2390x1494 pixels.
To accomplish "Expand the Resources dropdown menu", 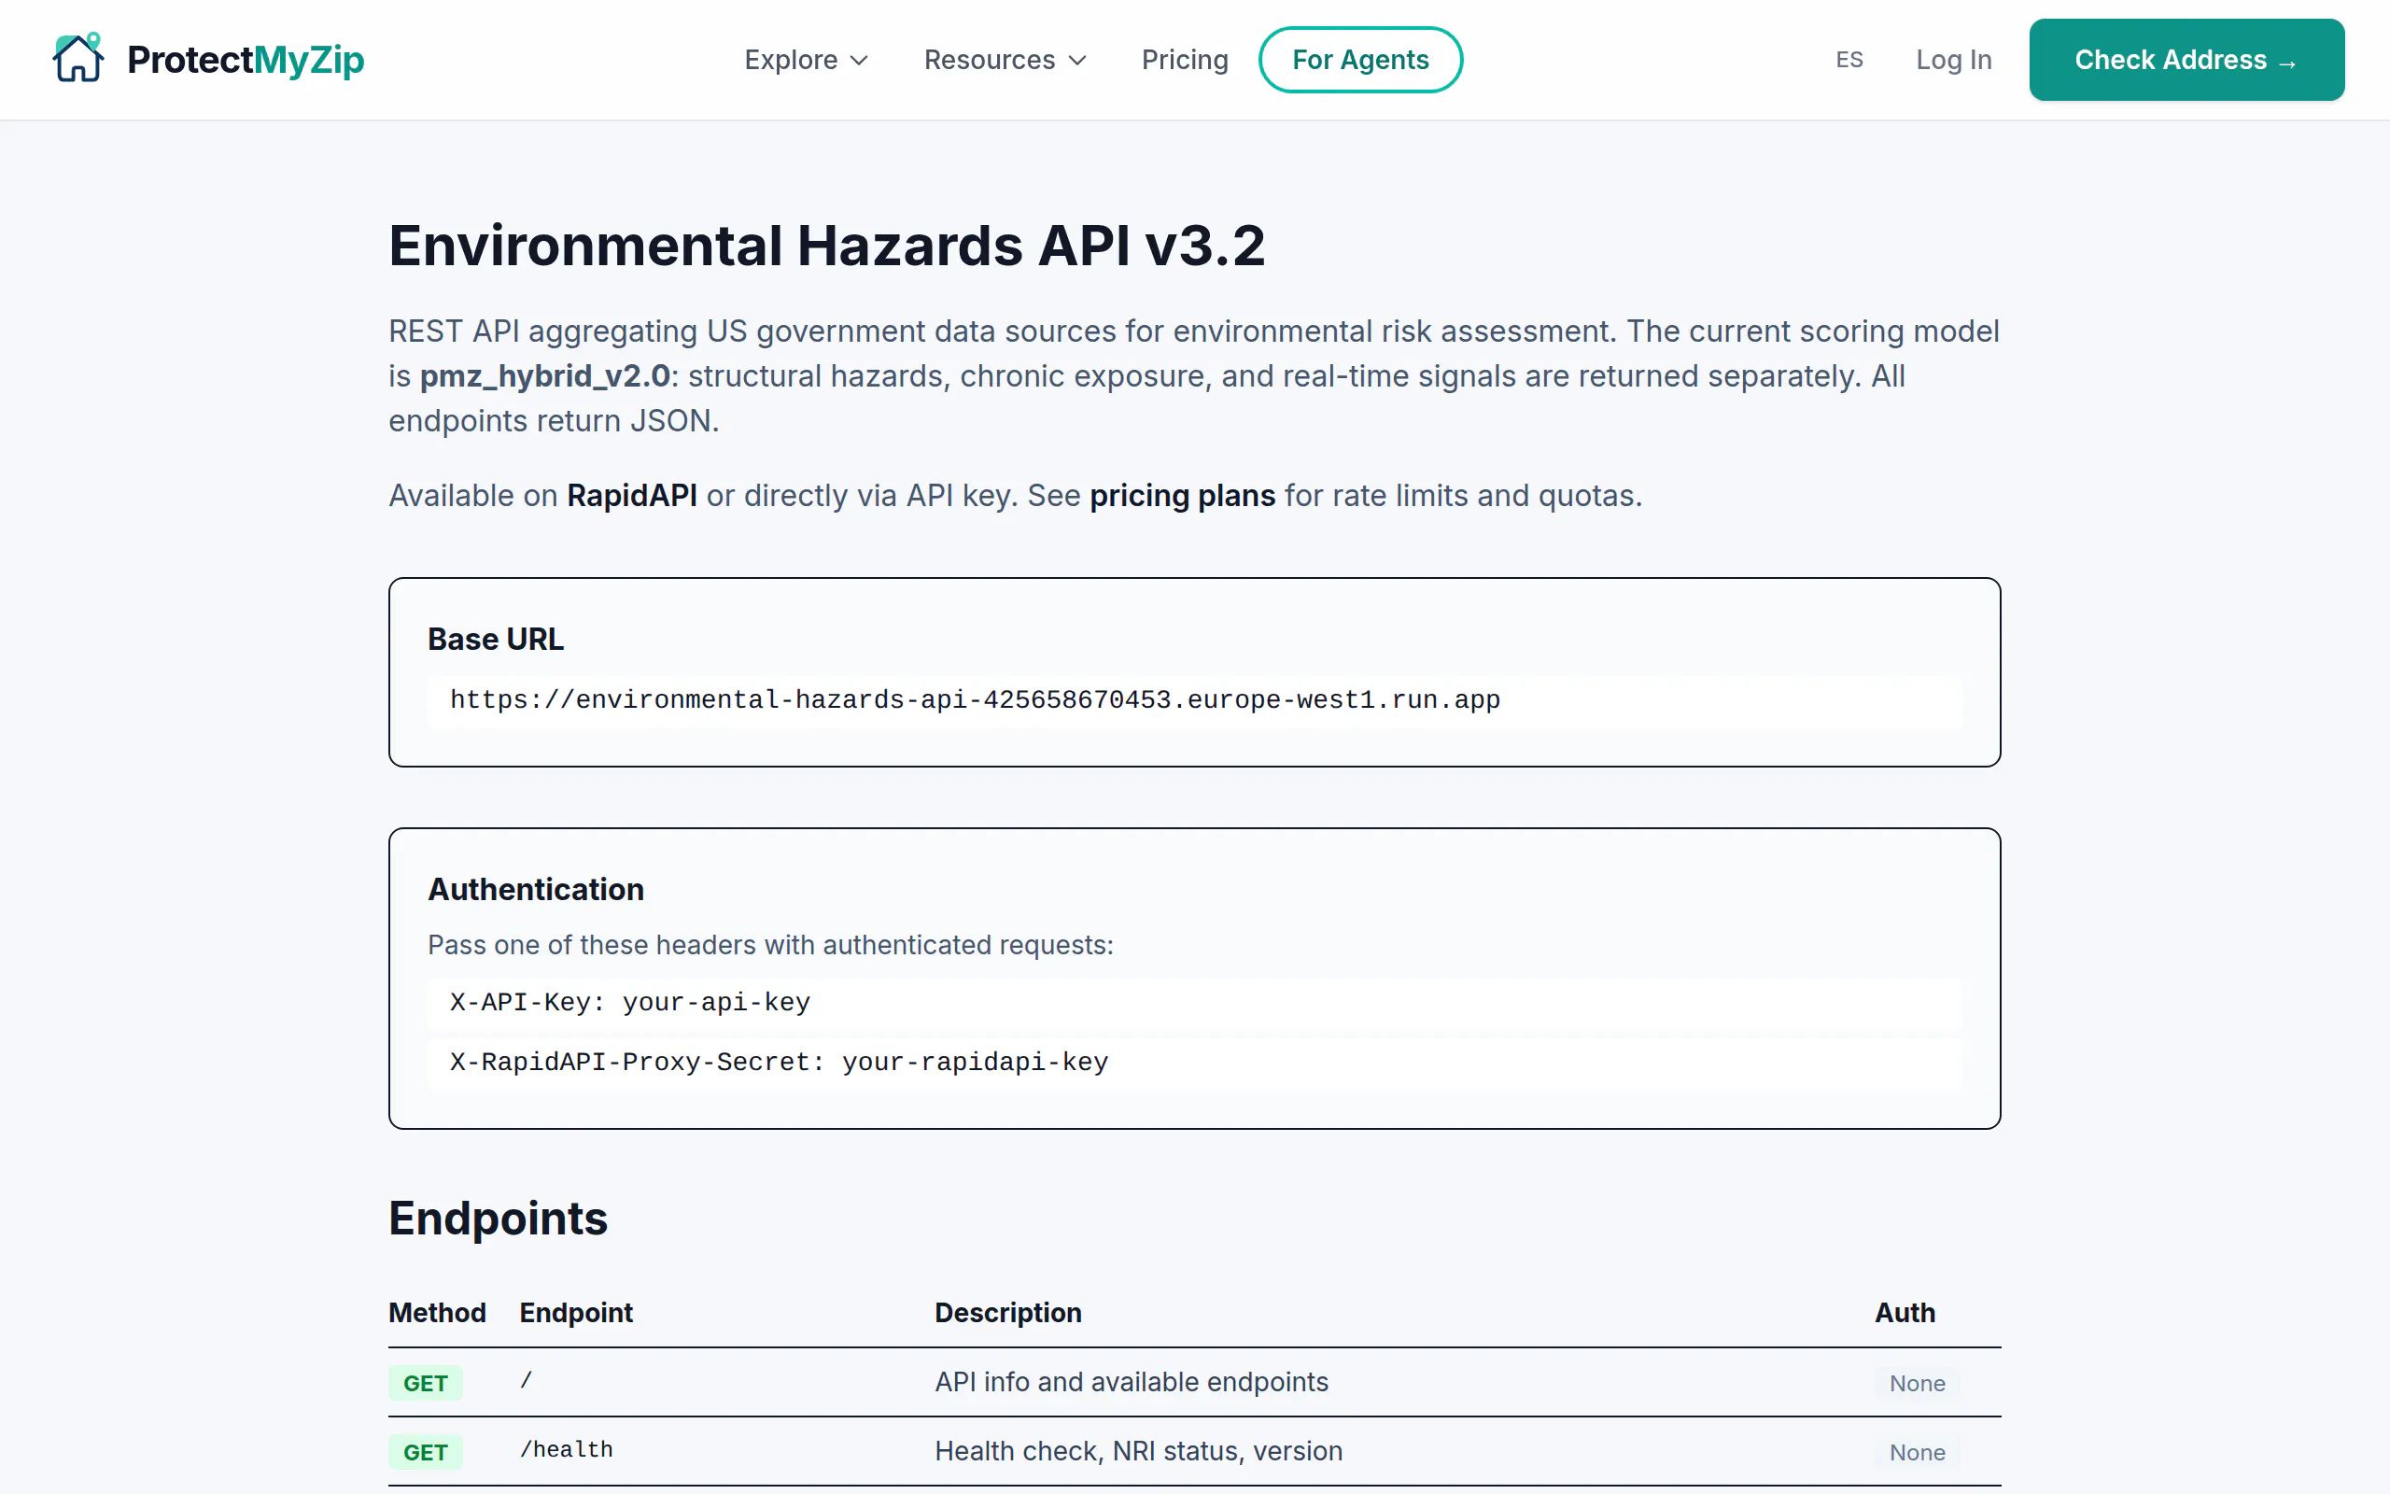I will coord(1005,59).
